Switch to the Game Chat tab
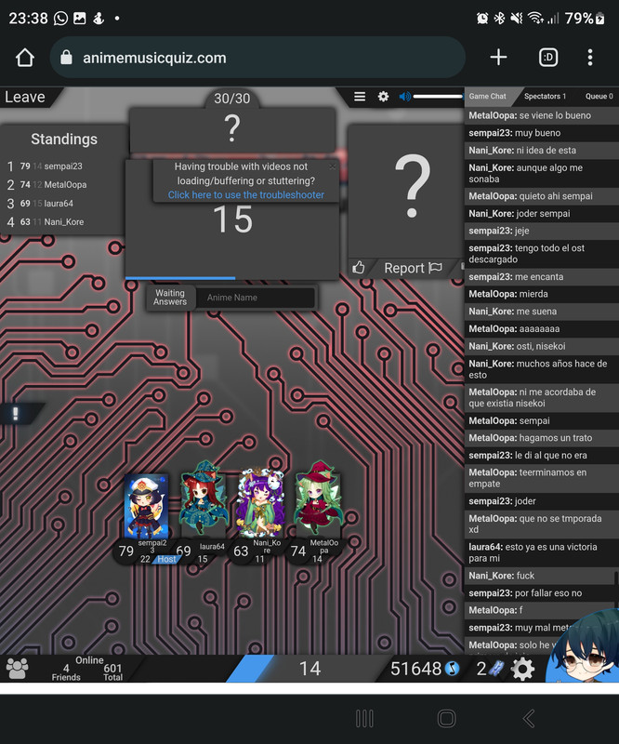This screenshot has width=619, height=744. tap(488, 97)
